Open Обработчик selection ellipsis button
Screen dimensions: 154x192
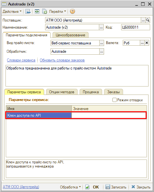tap(101, 51)
